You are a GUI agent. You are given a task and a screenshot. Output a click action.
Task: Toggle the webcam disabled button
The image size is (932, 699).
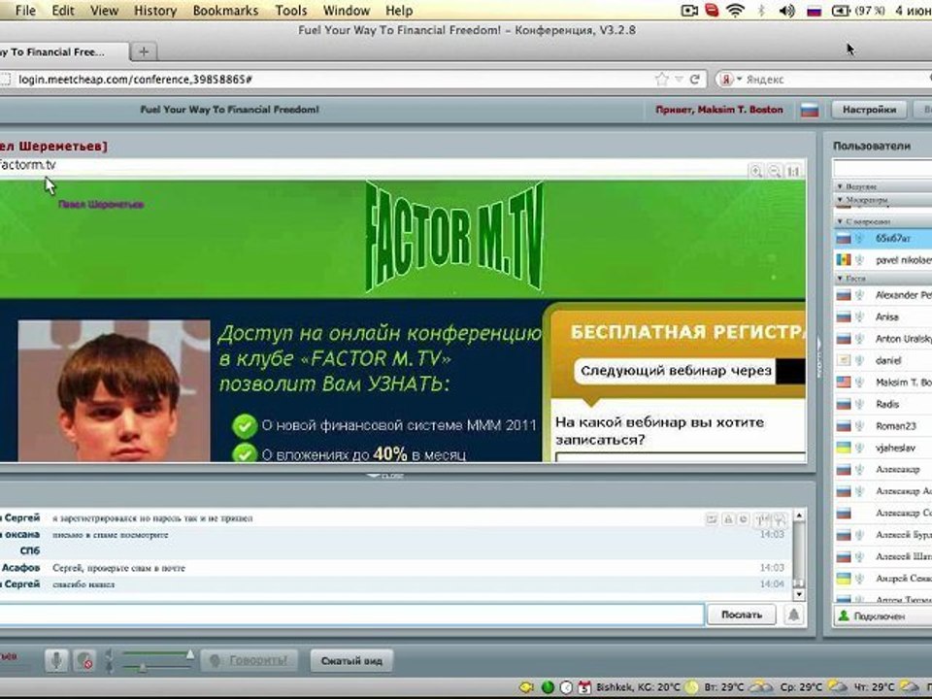(84, 660)
